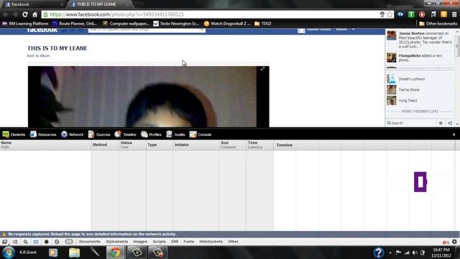The height and width of the screenshot is (259, 460).
Task: Undock DevTools into separate window
Action: (x=5, y=242)
